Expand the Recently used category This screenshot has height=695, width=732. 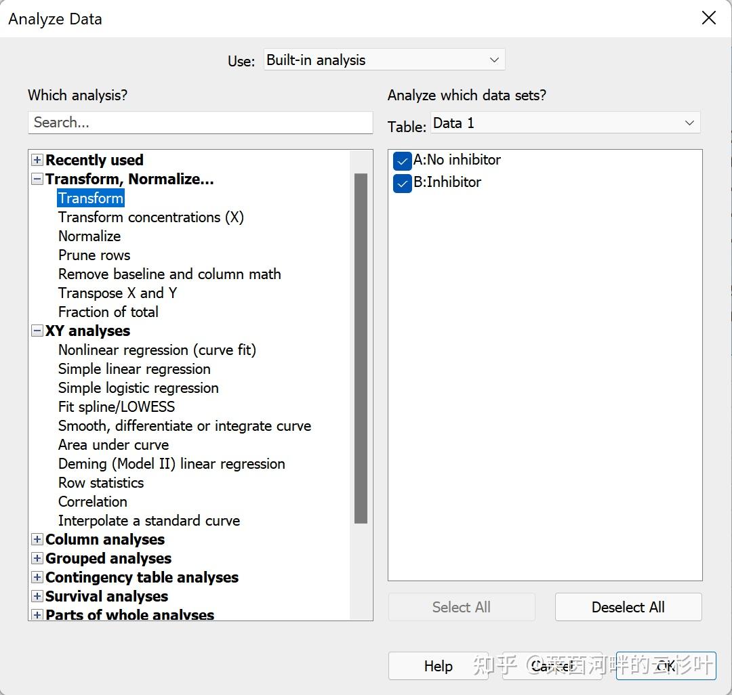[37, 161]
